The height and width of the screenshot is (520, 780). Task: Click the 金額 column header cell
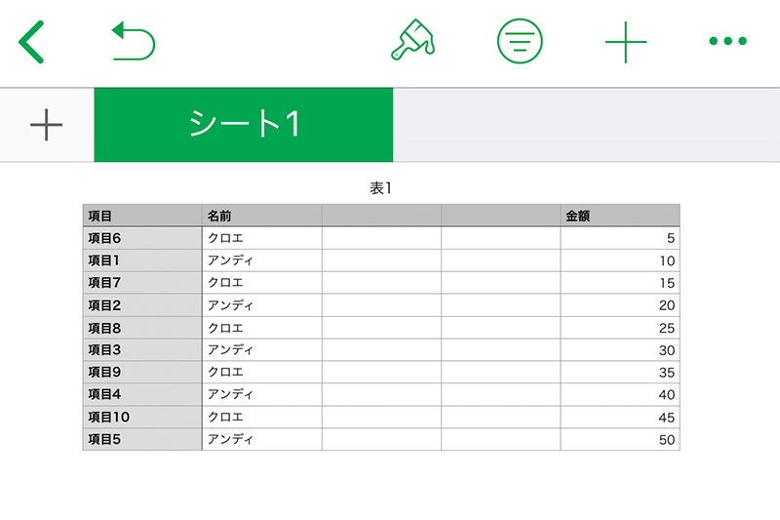[620, 216]
